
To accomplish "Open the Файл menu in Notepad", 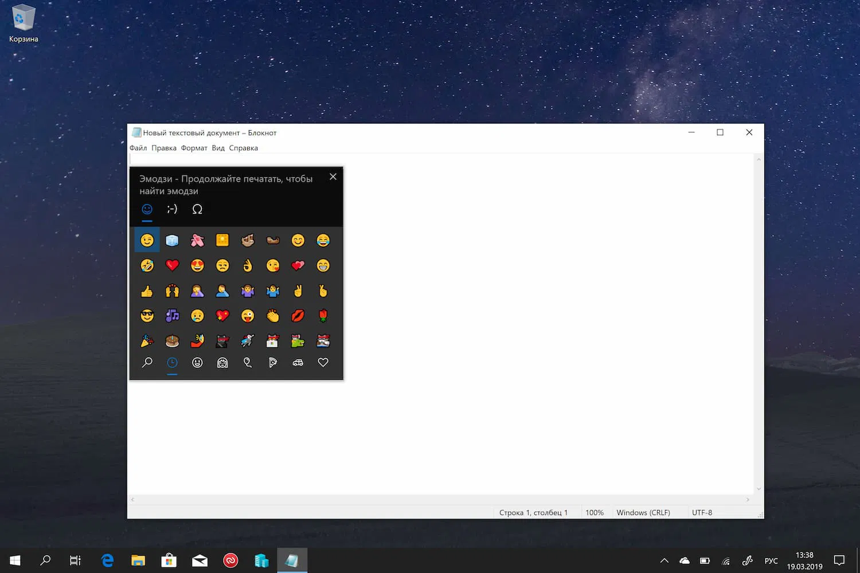I will point(138,148).
